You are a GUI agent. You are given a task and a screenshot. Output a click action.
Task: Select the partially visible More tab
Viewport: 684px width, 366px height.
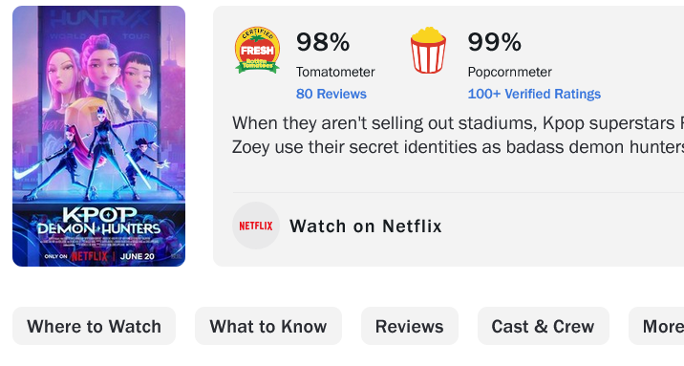click(x=656, y=326)
